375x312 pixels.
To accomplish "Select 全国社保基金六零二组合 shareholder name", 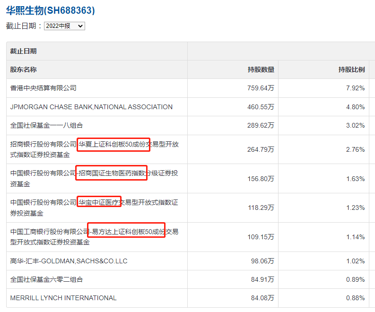I will [46, 279].
